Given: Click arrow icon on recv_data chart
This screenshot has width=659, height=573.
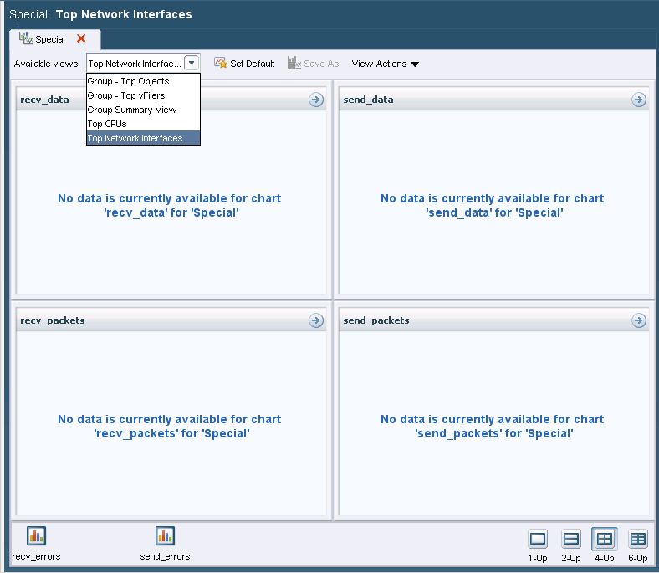Looking at the screenshot, I should click(x=316, y=100).
